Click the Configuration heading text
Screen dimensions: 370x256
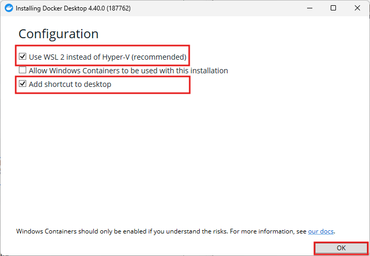tap(58, 34)
